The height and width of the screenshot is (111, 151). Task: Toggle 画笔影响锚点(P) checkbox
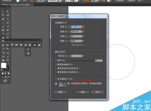pyautogui.click(x=56, y=64)
